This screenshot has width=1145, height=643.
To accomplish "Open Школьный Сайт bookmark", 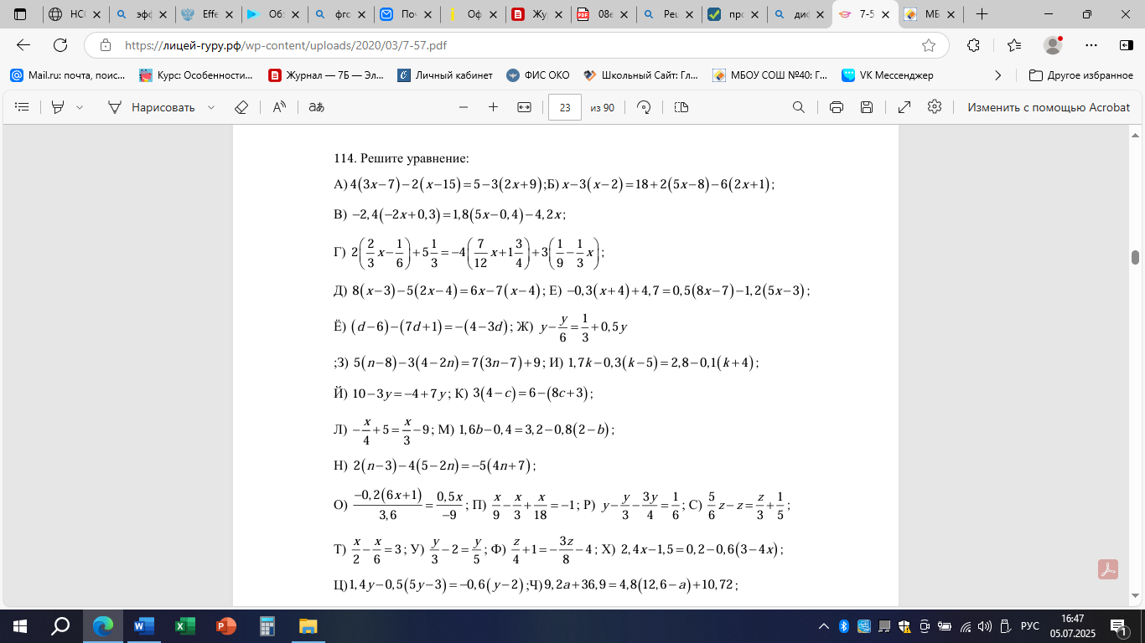I will tap(640, 75).
